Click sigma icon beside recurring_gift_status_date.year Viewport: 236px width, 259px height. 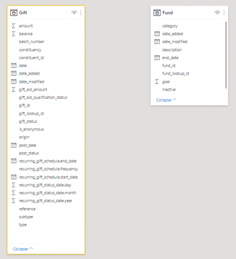point(13,200)
